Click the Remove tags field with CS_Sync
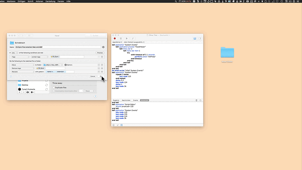The image size is (302, 170). pyautogui.click(x=50, y=68)
